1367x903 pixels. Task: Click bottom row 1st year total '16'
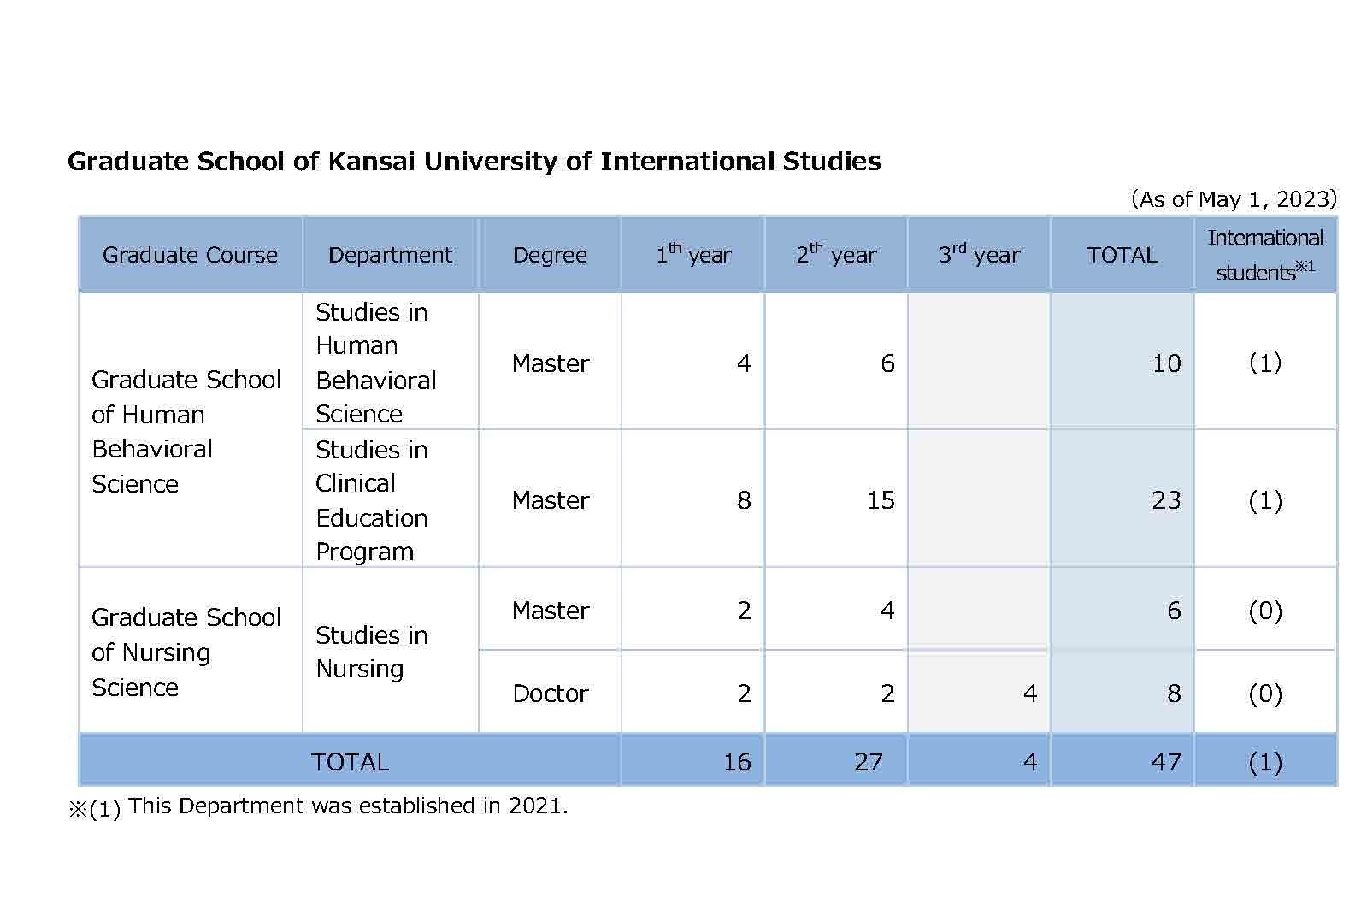click(x=693, y=761)
